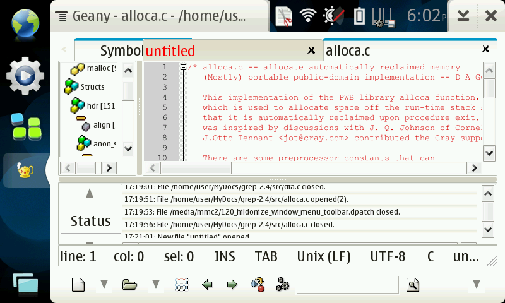Switch to the alloca.c document tab
505x303 pixels.
[348, 50]
